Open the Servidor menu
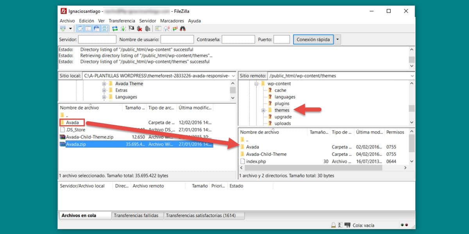The image size is (469, 234). 148,21
